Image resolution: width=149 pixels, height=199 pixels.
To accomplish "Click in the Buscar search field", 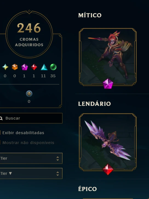I will point(31,118).
